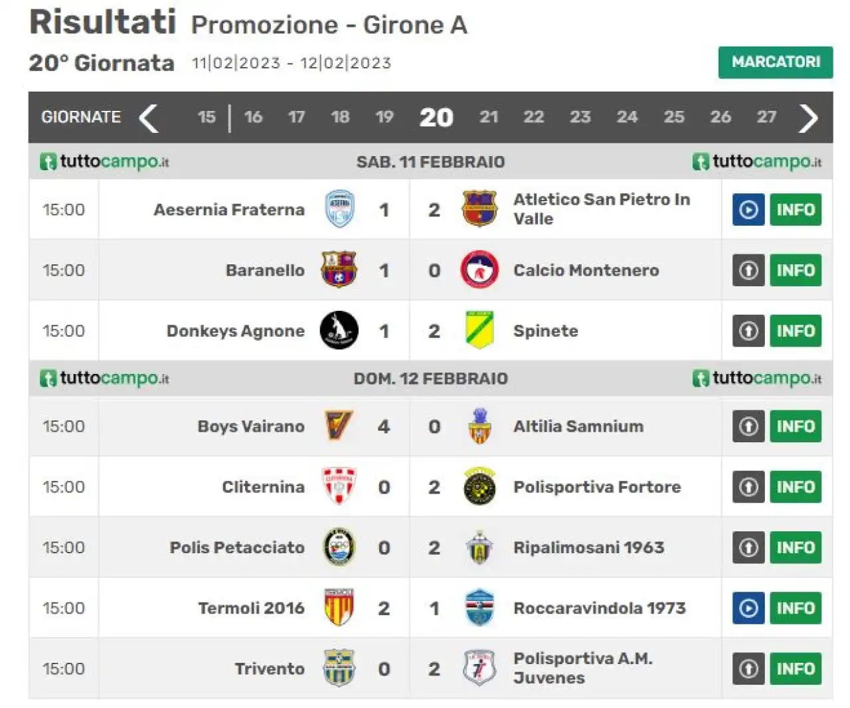Click Roccaravindola 1973 team crest
Viewport: 850px width, 708px height.
point(479,608)
